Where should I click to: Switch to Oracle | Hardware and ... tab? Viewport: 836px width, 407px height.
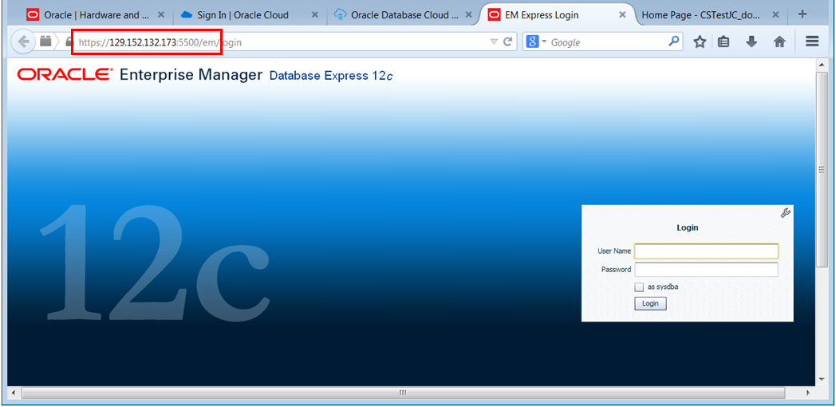click(x=96, y=15)
